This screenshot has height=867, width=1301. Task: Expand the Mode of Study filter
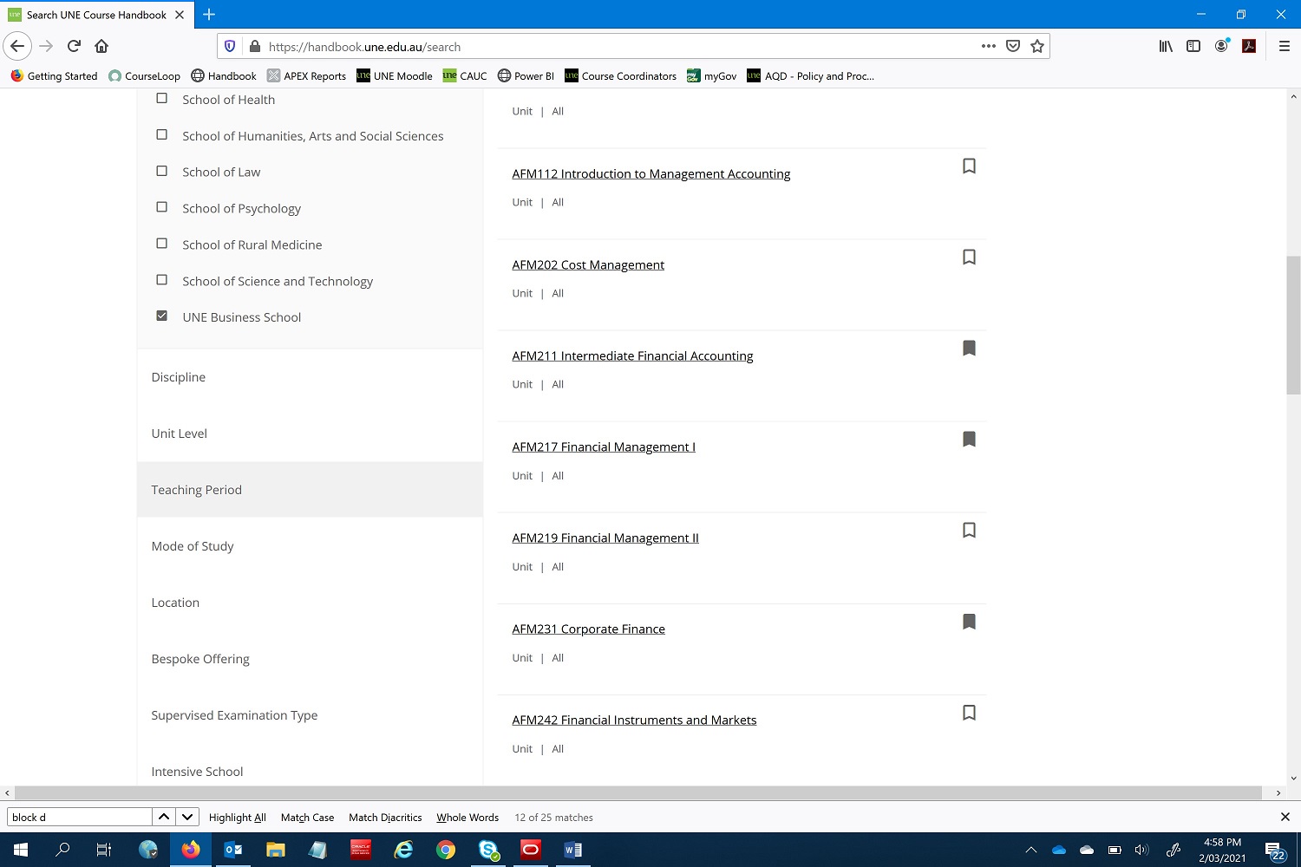pyautogui.click(x=310, y=546)
